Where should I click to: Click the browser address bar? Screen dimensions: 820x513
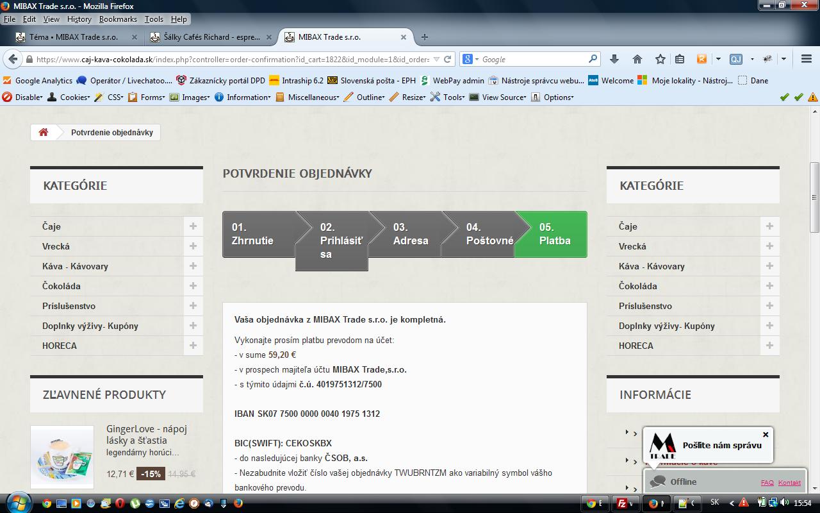click(x=233, y=59)
